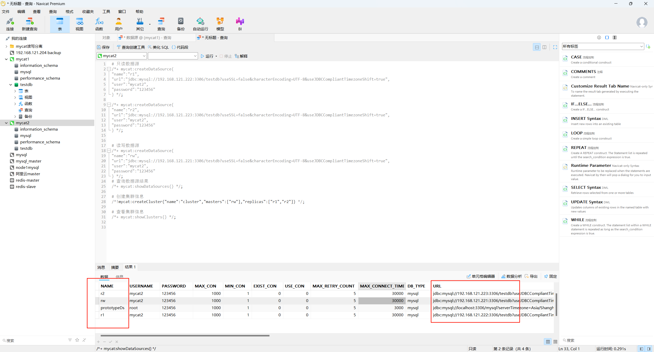654x352 pixels.
Task: Open the run options dropdown arrow
Action: coord(216,56)
